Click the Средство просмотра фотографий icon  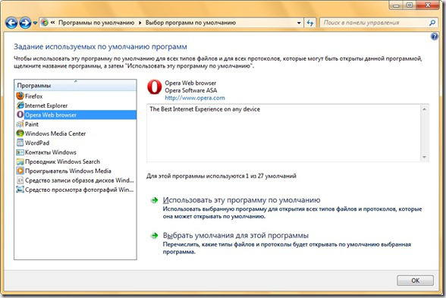[x=20, y=190]
